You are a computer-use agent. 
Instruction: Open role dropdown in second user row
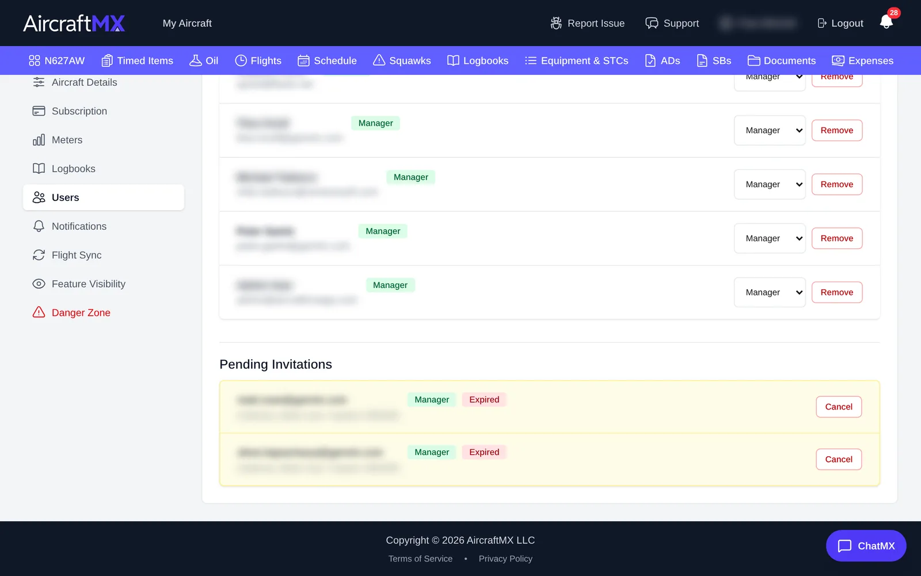(770, 130)
